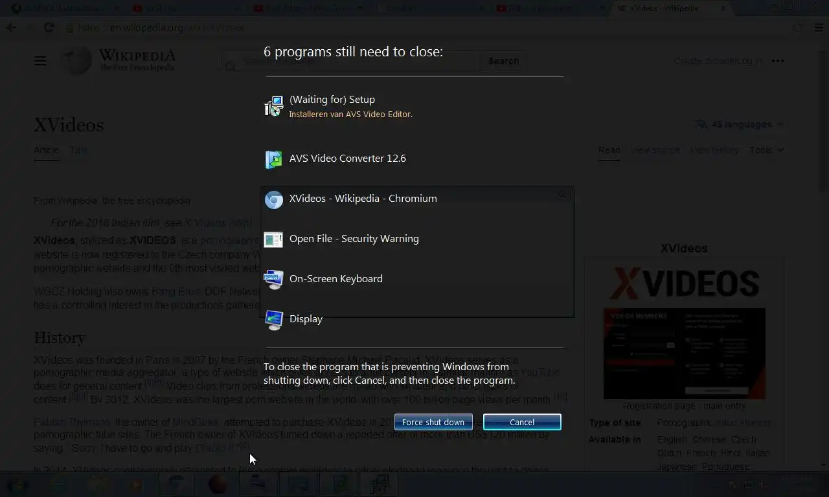Select the AVS Video Converter 12.6 icon
The image size is (829, 497).
click(274, 159)
